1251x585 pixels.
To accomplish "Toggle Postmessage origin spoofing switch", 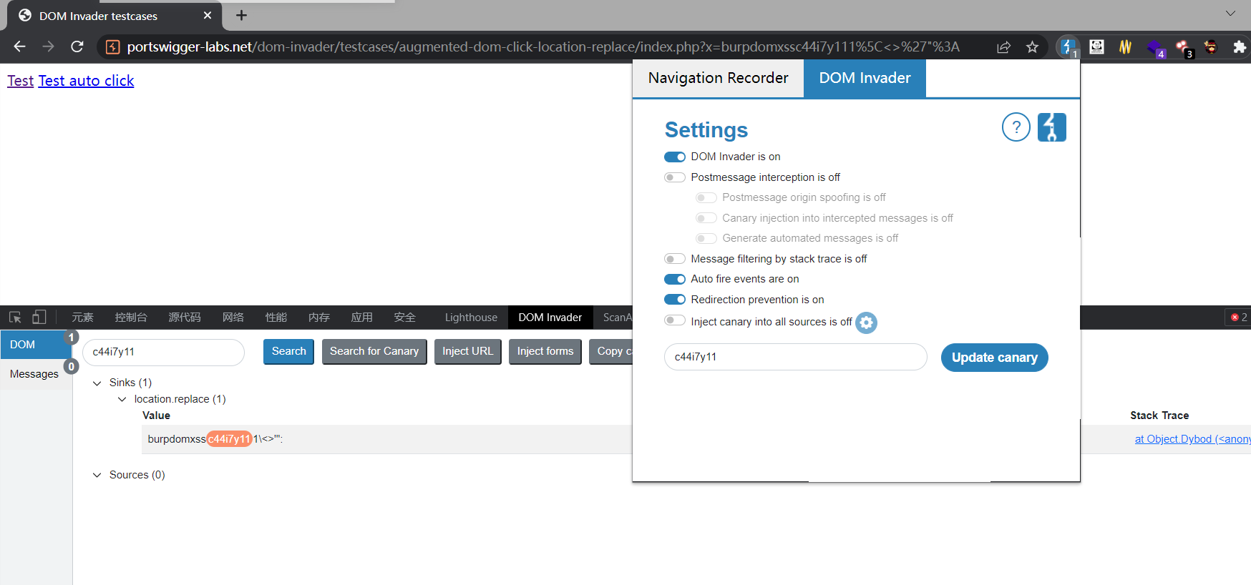I will 706,197.
